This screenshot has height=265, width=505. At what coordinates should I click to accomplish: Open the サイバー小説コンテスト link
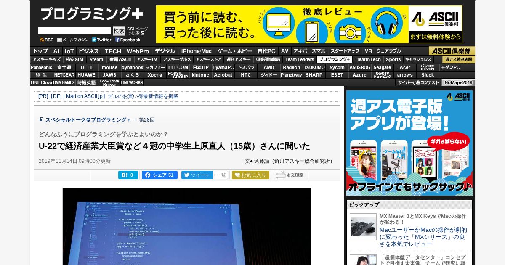coord(418,82)
